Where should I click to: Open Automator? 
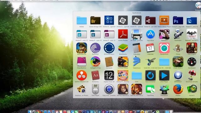tap(178, 34)
